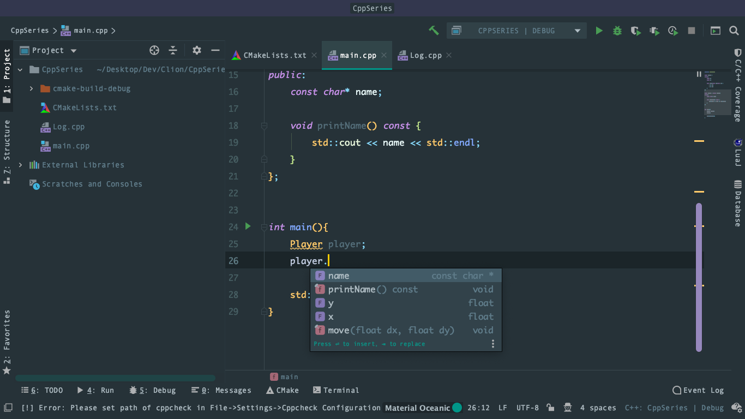Open the 4: Run tool window
The image size is (745, 419).
click(95, 390)
